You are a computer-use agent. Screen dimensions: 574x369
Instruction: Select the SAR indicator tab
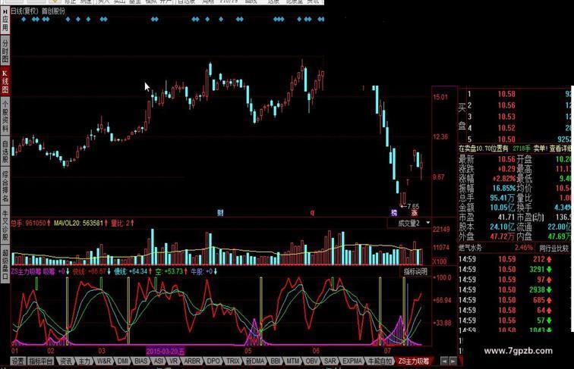(330, 361)
